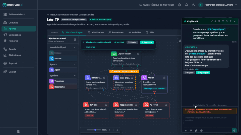Open settings icon of Rendez-v... node

point(104,78)
